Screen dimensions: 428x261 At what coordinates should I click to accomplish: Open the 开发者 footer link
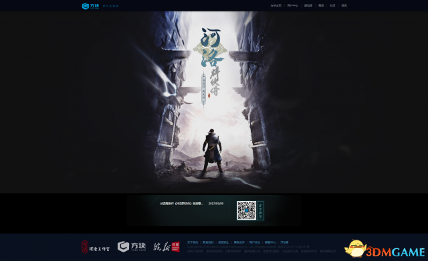coord(284,242)
